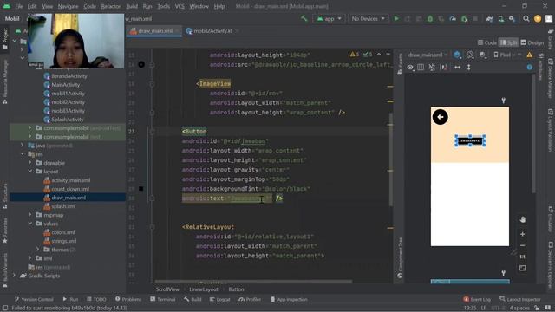Click the zoom to fit screen icon
The height and width of the screenshot is (312, 555).
522,268
